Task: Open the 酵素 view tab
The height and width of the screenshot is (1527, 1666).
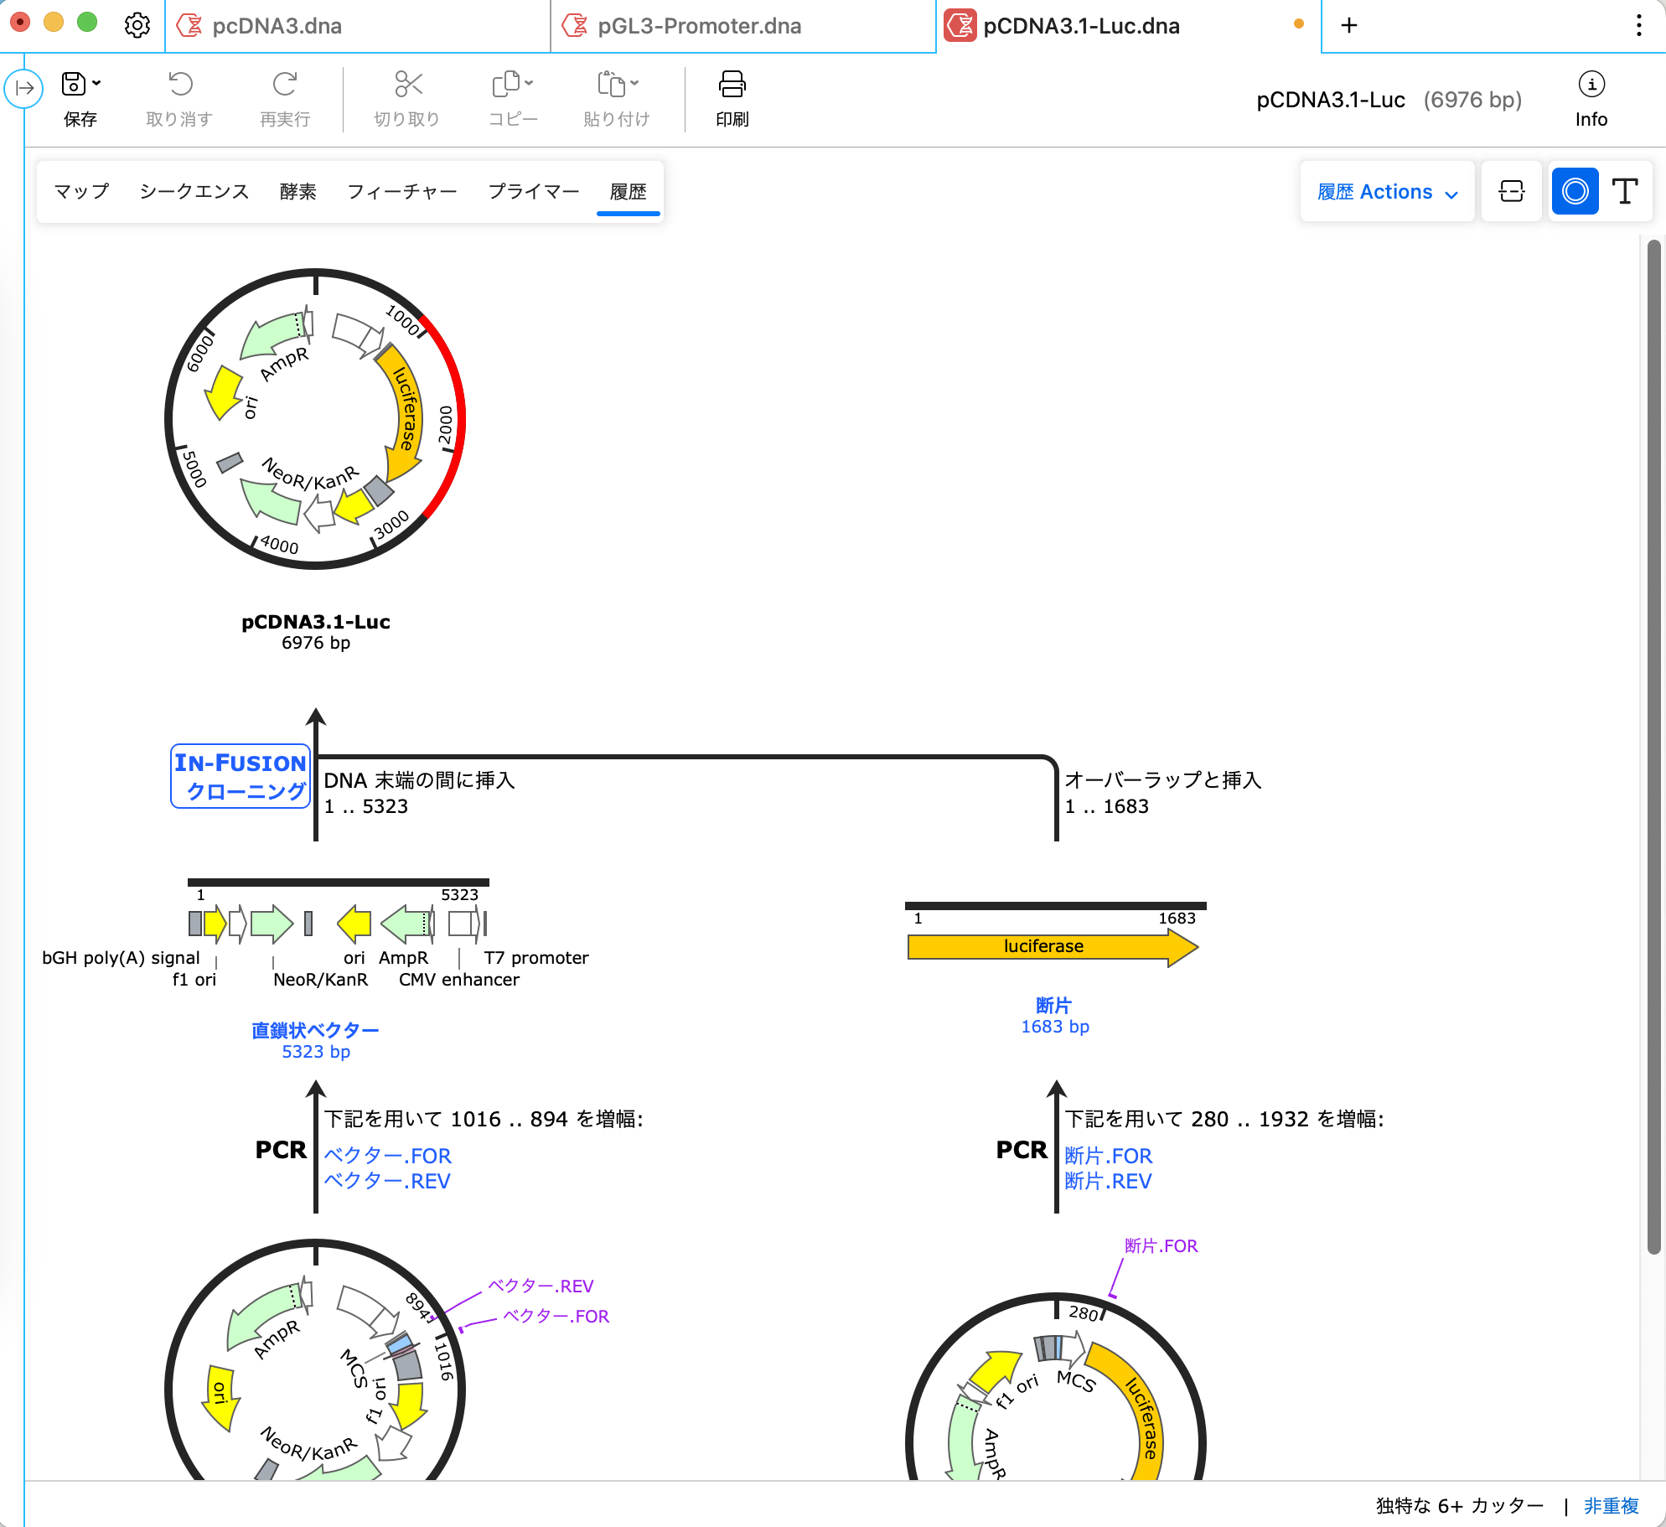Action: [298, 191]
